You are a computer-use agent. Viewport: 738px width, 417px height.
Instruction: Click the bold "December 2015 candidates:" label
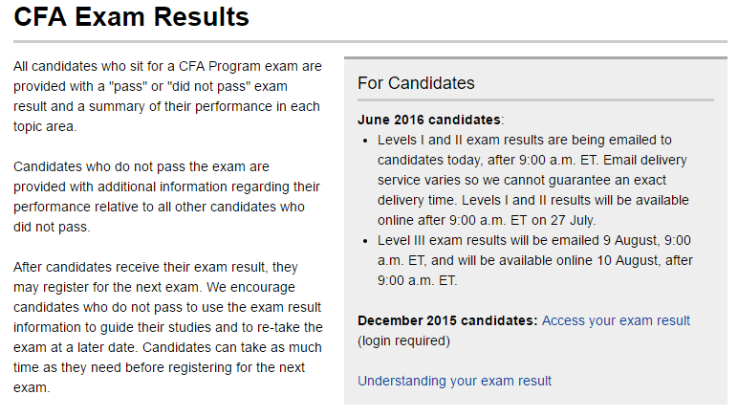[x=447, y=320]
